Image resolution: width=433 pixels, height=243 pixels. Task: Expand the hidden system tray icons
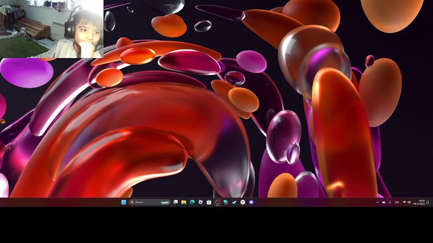point(378,202)
